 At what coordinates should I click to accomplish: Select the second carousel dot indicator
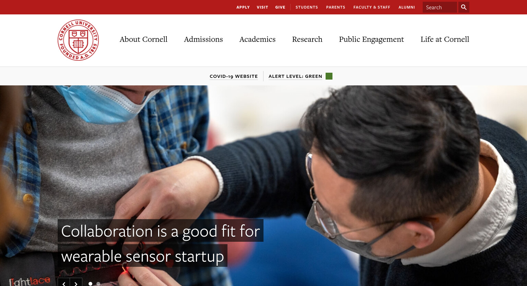pyautogui.click(x=98, y=284)
